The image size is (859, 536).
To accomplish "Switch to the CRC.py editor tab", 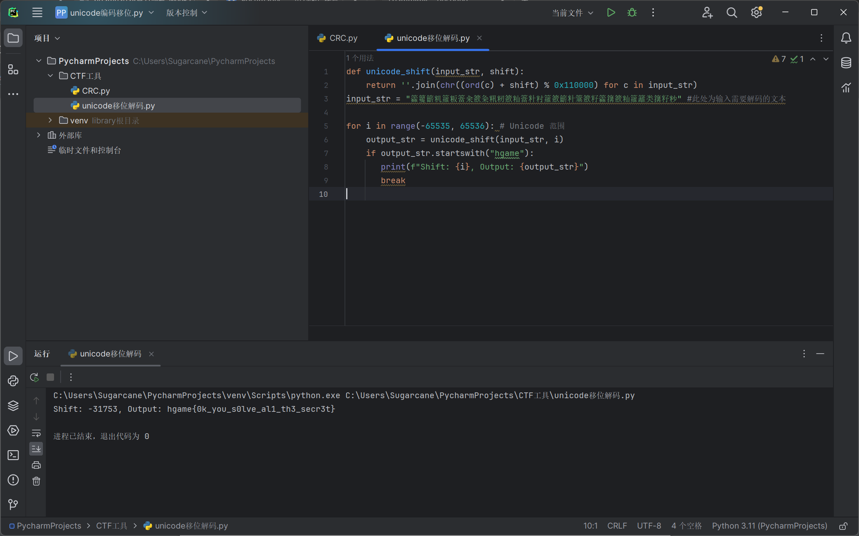I will coord(338,38).
